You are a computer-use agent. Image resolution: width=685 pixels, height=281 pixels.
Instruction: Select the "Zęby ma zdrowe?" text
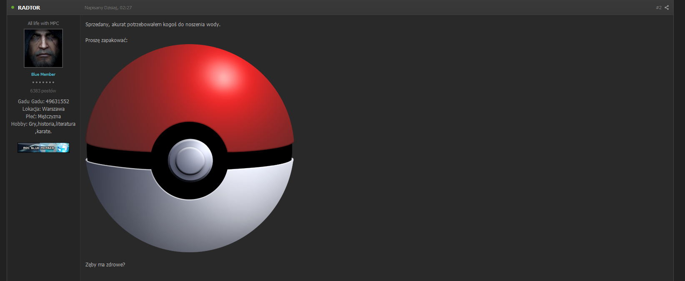point(105,265)
